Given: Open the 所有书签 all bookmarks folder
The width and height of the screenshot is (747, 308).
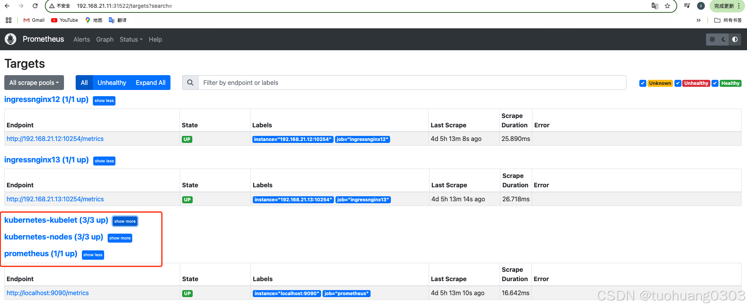Looking at the screenshot, I should point(728,20).
